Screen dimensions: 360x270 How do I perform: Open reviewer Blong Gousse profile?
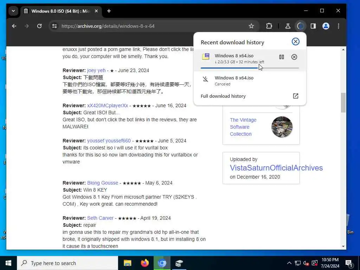click(103, 183)
